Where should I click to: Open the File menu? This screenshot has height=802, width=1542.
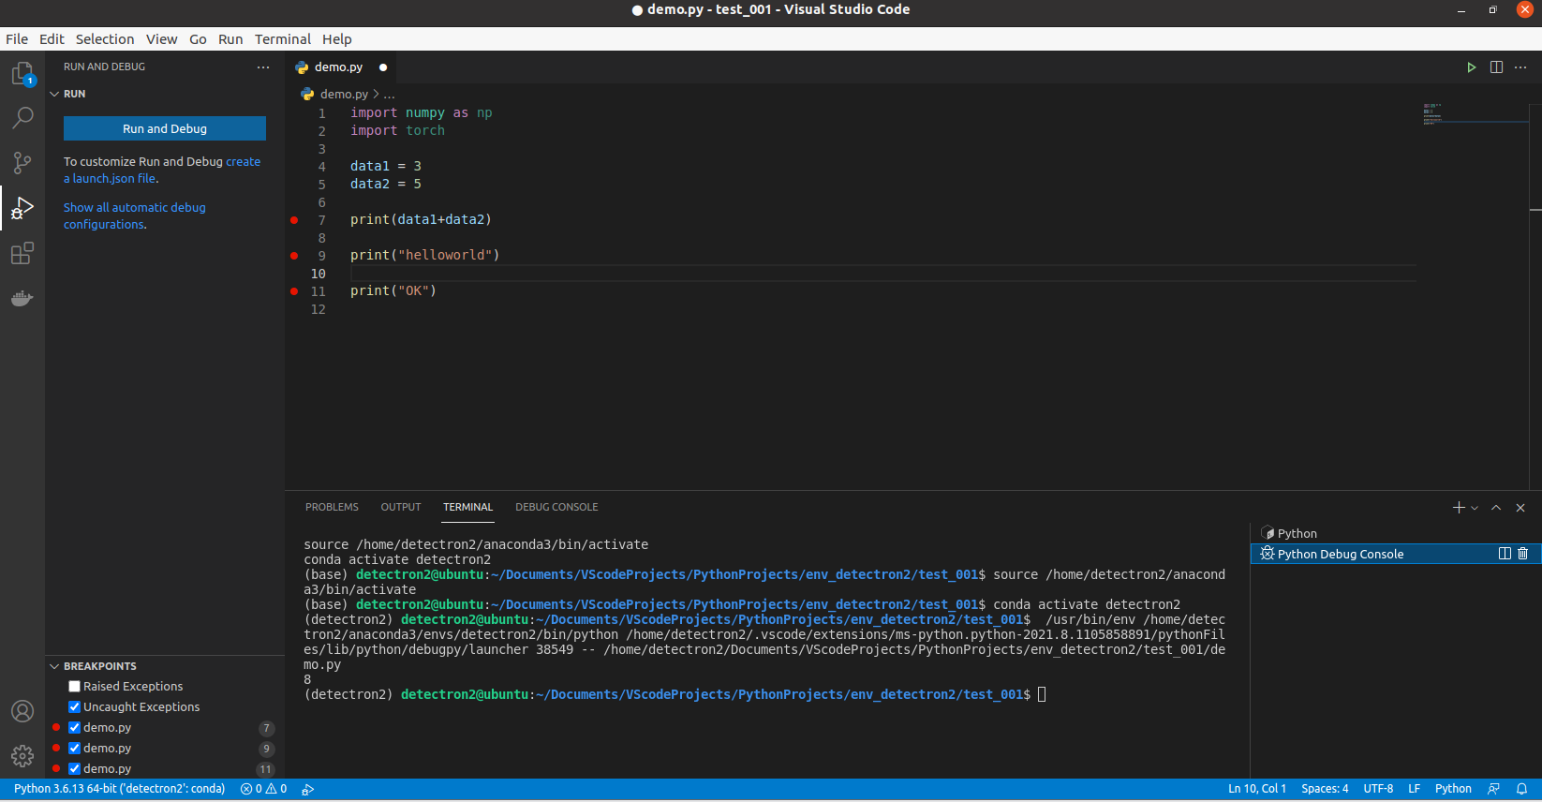[x=17, y=39]
